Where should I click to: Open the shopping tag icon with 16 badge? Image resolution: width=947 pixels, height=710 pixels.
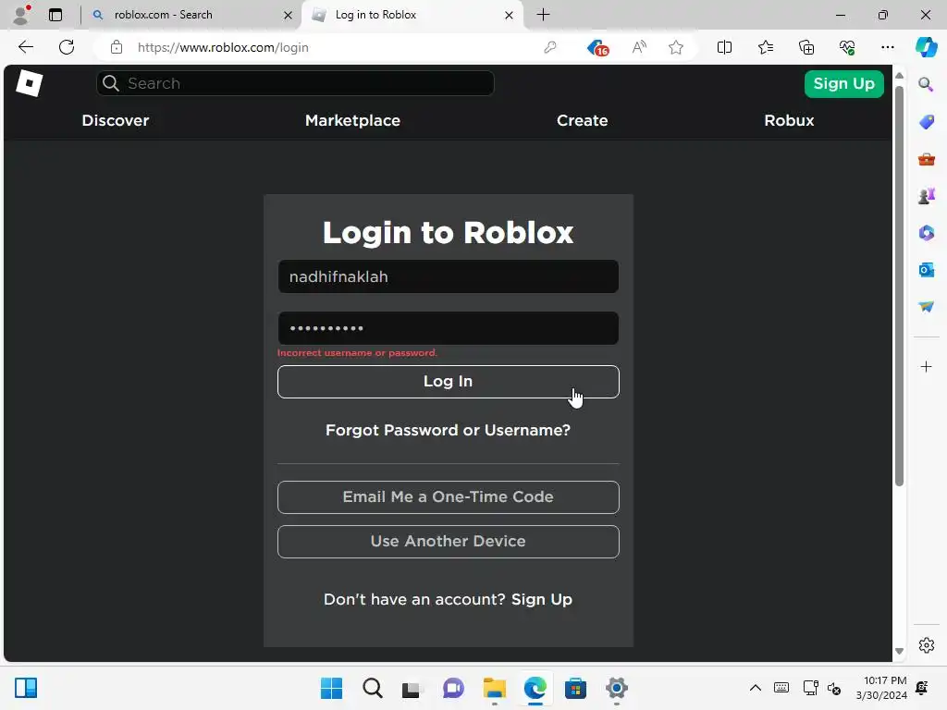[x=597, y=48]
